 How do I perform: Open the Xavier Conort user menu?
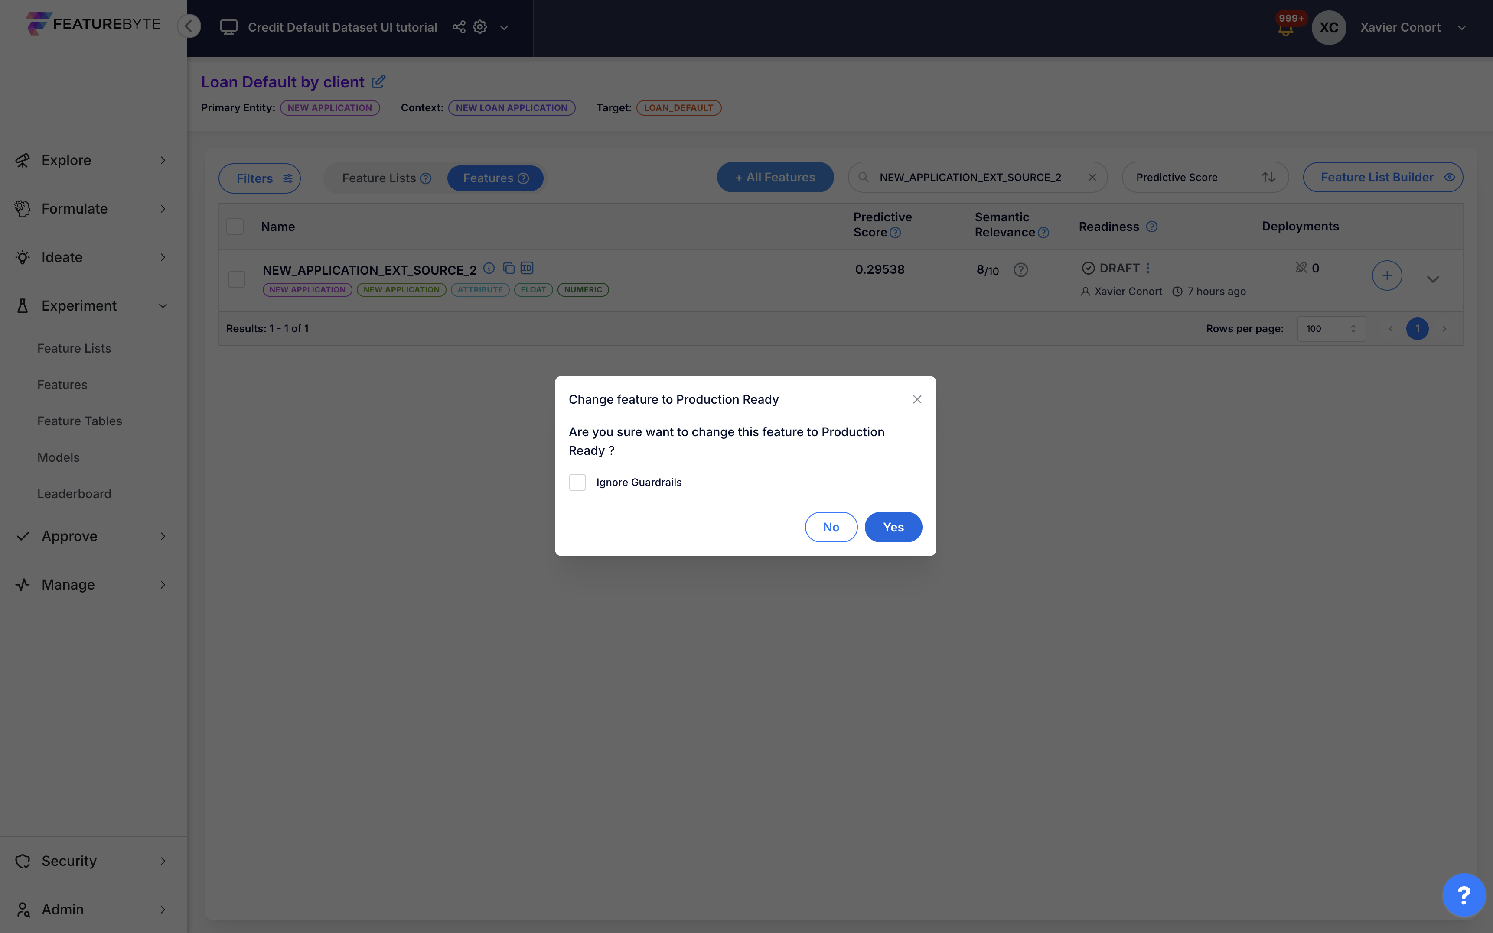(x=1412, y=27)
